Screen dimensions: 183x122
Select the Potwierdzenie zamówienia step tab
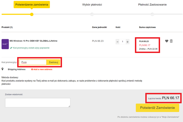32,5
